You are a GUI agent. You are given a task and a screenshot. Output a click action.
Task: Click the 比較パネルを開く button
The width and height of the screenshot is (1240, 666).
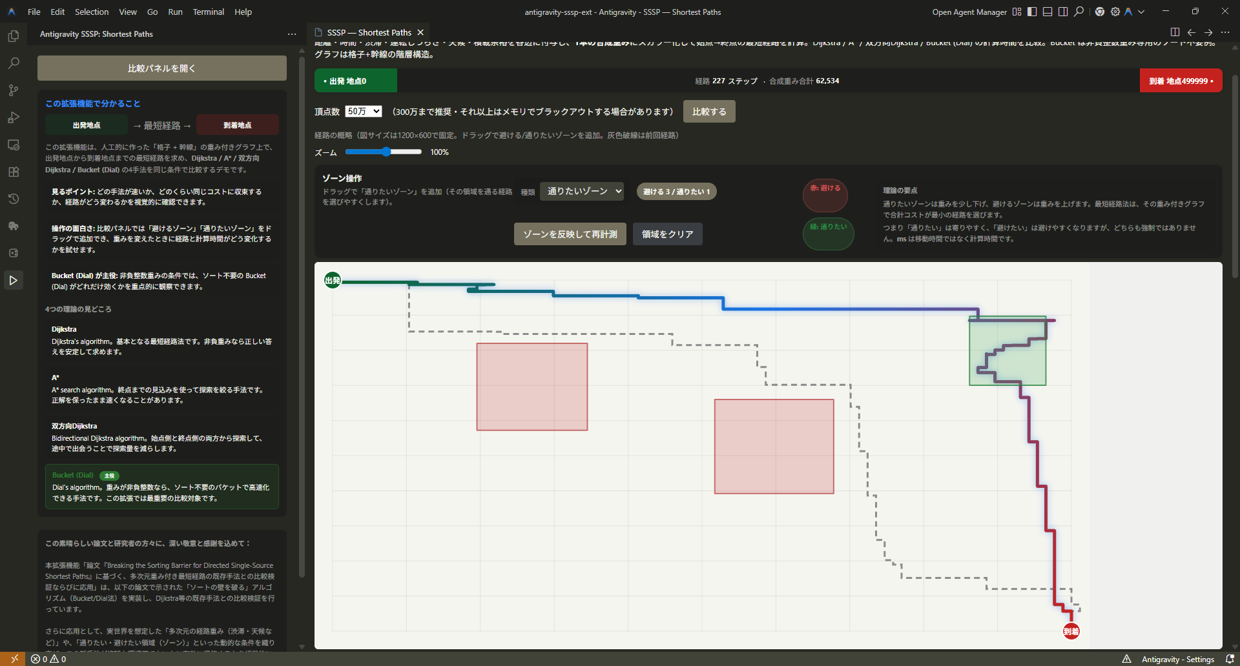(x=161, y=68)
